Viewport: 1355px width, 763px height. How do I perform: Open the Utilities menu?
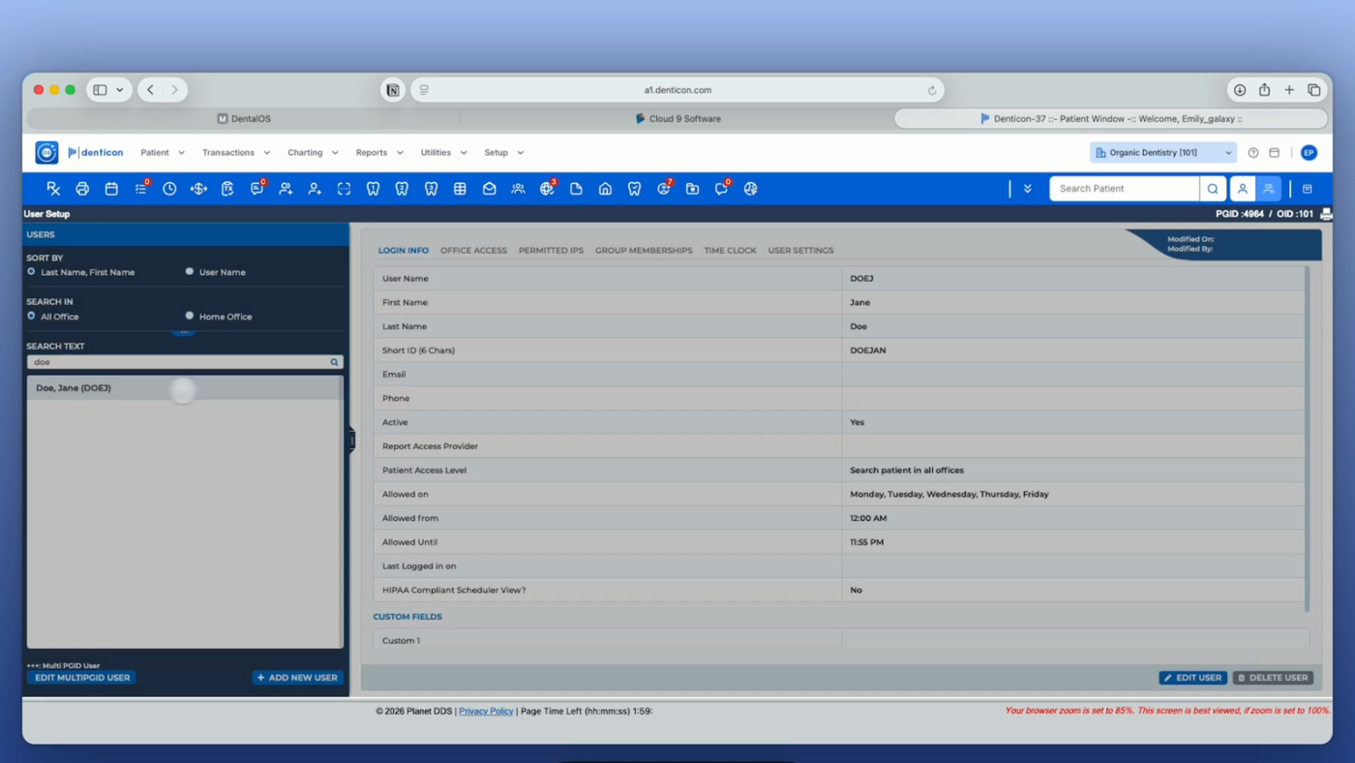click(443, 153)
